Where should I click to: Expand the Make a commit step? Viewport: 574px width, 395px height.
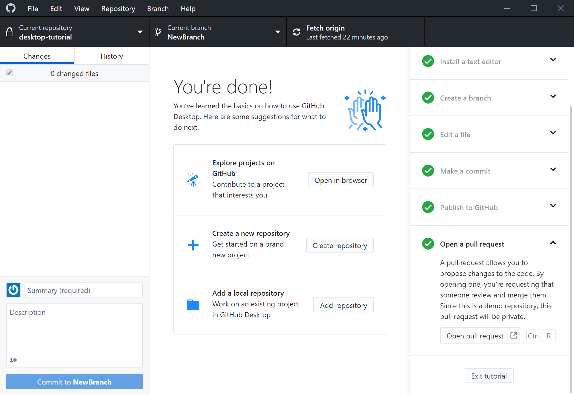(x=553, y=169)
